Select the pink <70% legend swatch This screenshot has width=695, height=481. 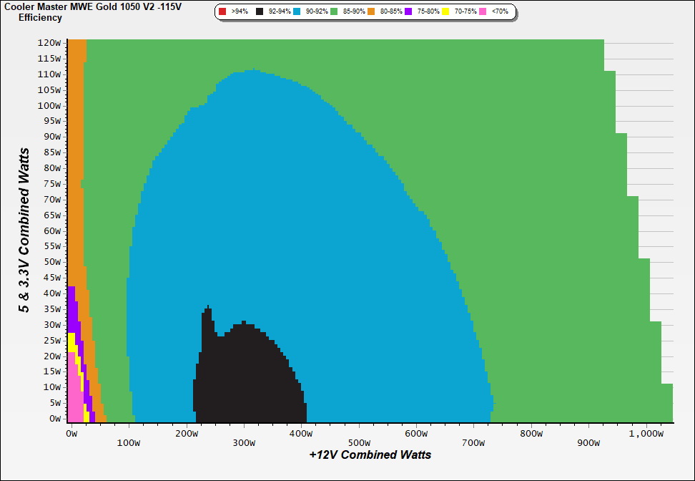coord(483,12)
